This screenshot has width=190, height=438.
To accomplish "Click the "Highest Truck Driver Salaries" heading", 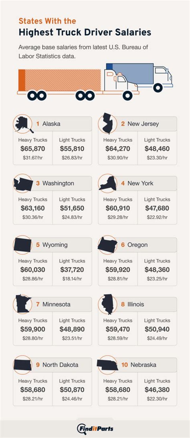I will coord(85,32).
